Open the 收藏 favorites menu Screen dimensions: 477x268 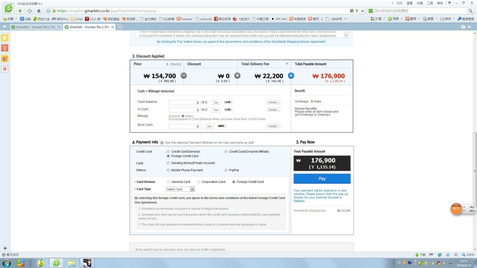pyautogui.click(x=420, y=3)
